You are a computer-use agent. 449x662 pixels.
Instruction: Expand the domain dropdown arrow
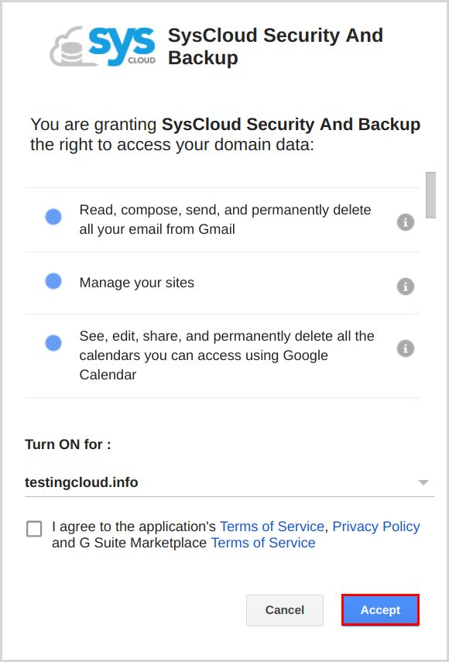[423, 482]
